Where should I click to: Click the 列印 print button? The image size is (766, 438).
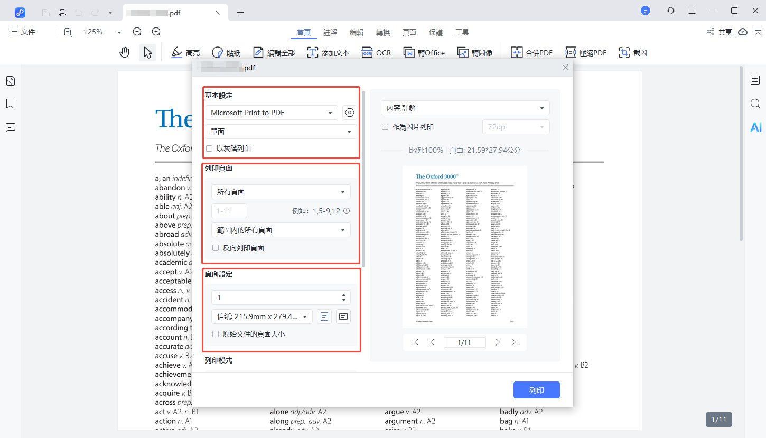(x=536, y=390)
